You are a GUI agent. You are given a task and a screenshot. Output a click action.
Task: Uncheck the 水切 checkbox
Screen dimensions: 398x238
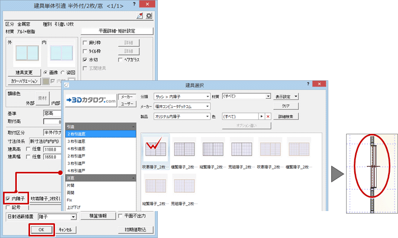[85, 59]
